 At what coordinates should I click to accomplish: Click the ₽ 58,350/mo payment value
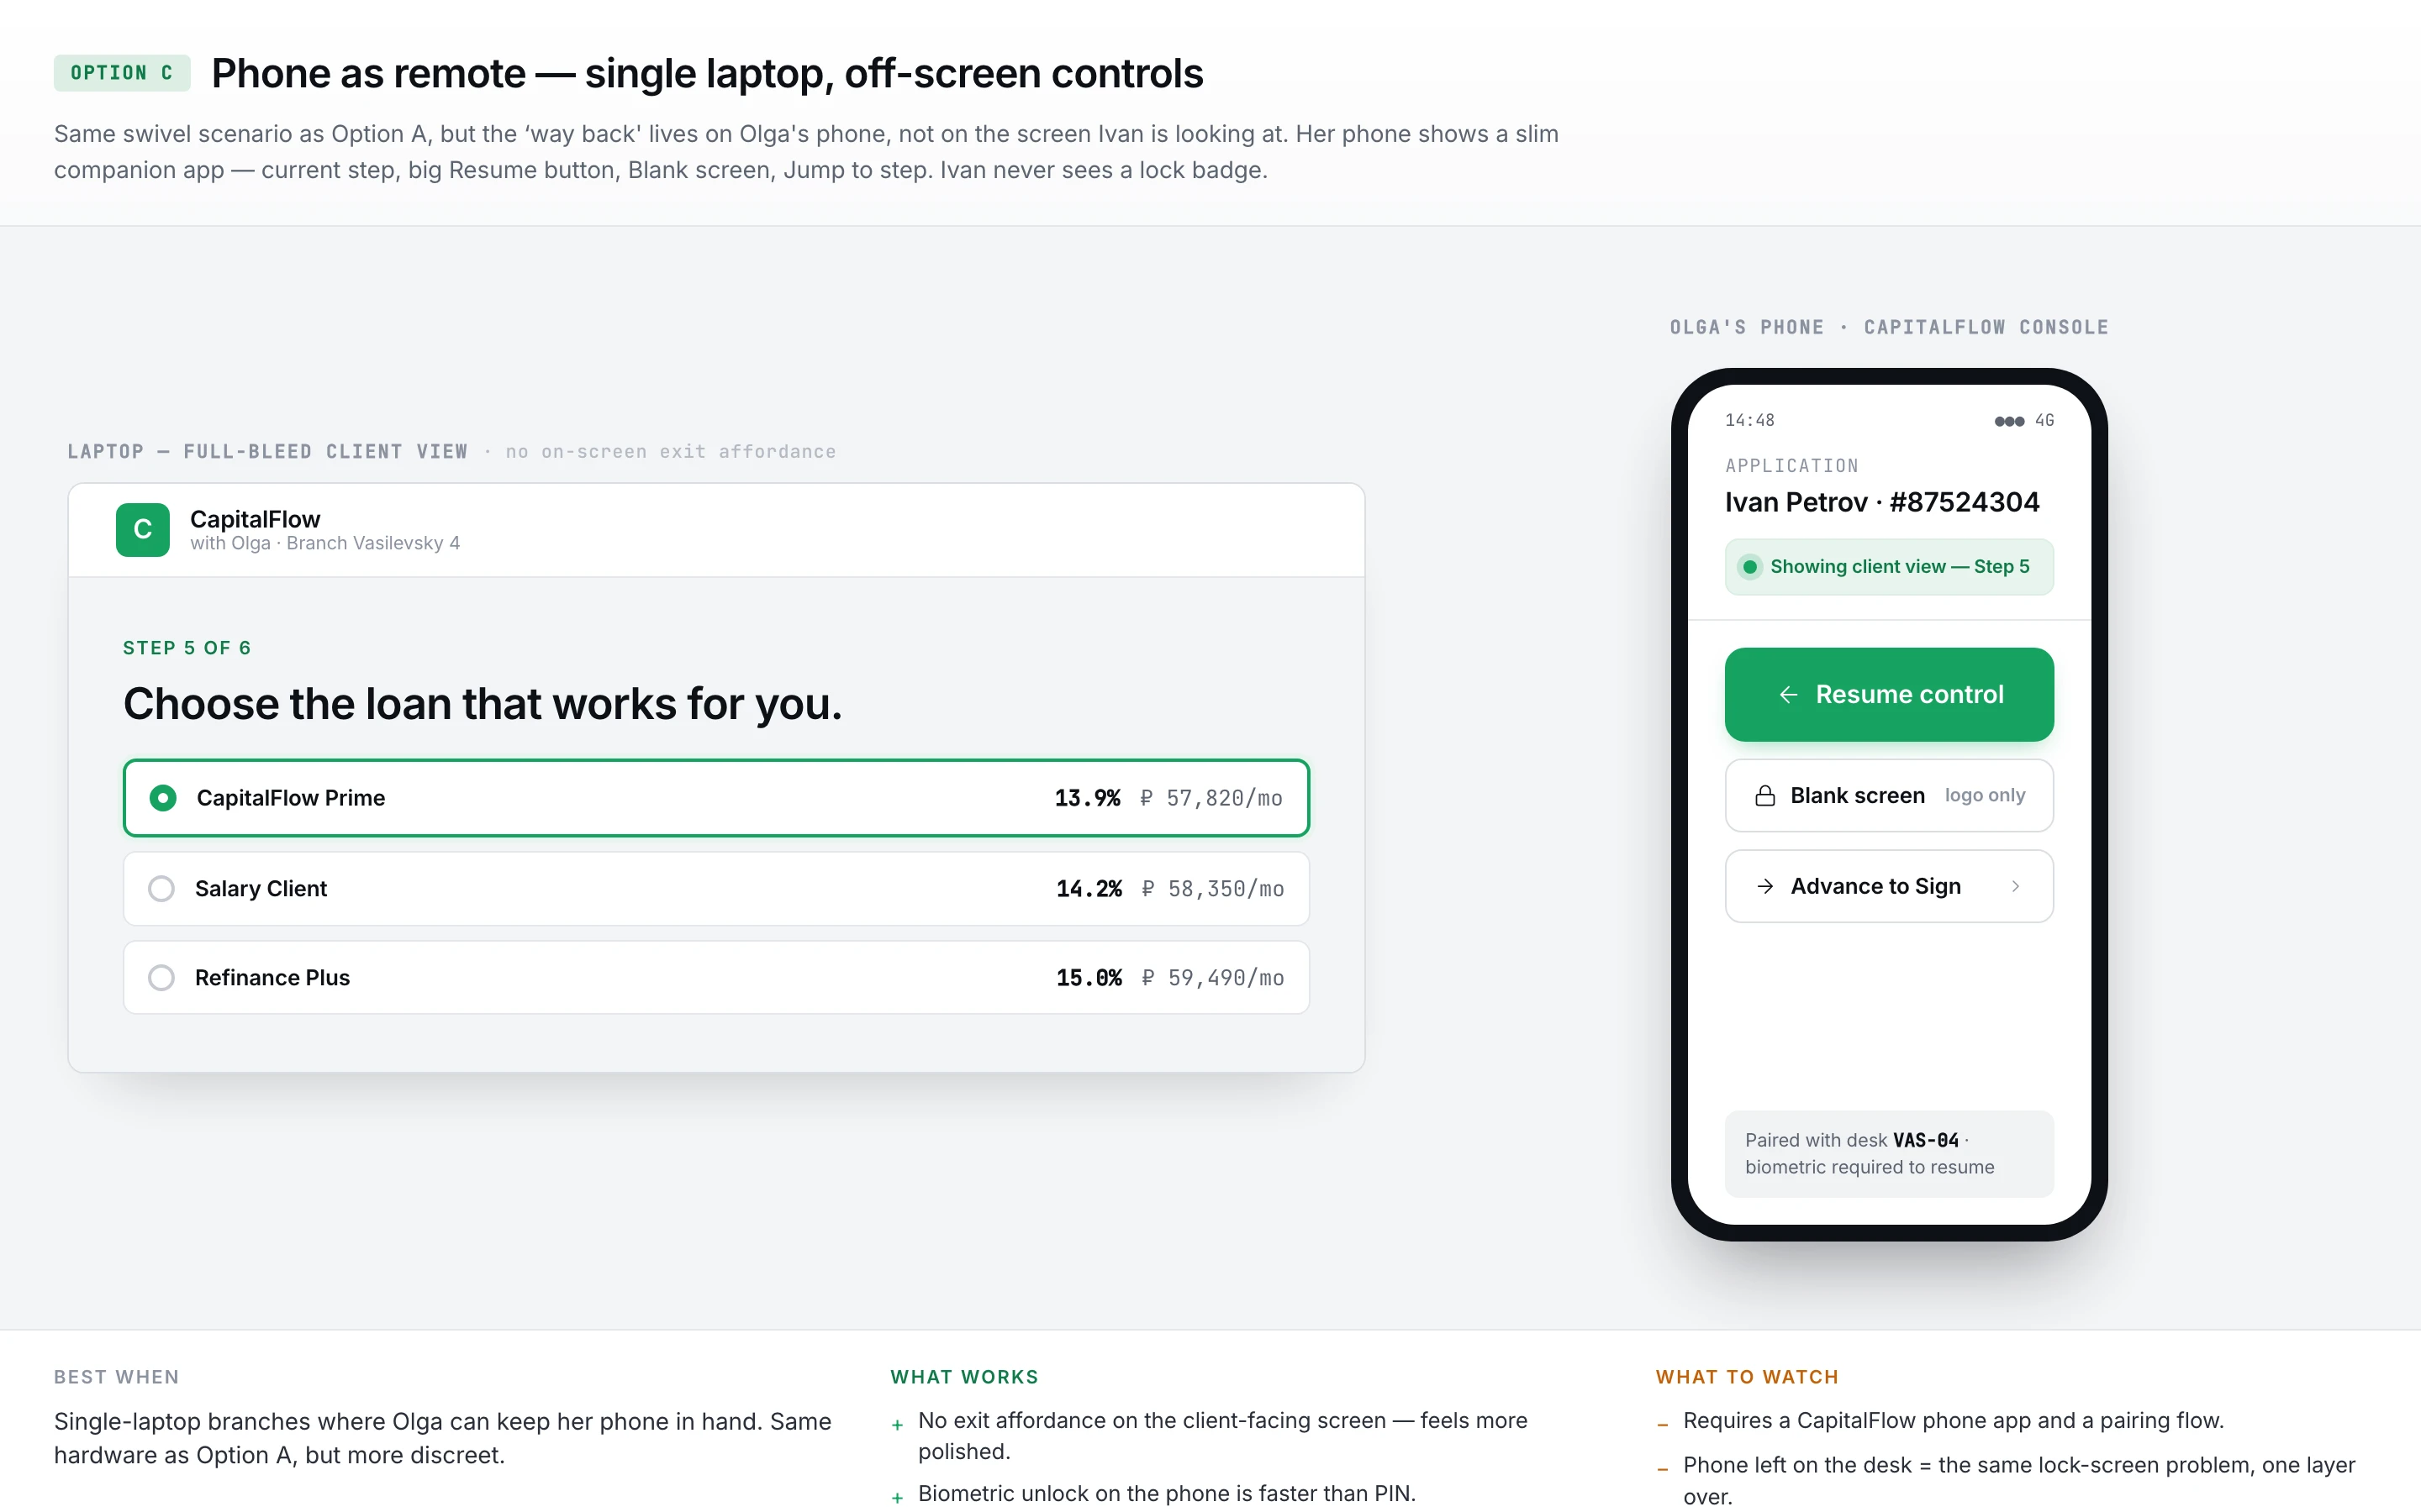point(1212,889)
